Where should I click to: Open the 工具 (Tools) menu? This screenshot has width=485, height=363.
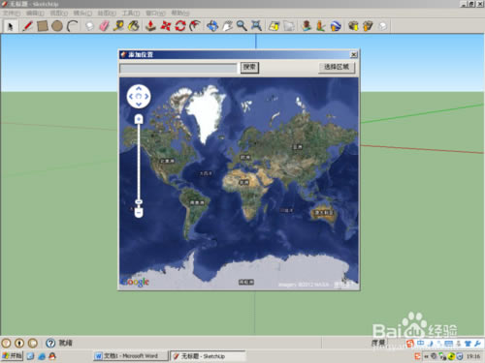tap(131, 14)
